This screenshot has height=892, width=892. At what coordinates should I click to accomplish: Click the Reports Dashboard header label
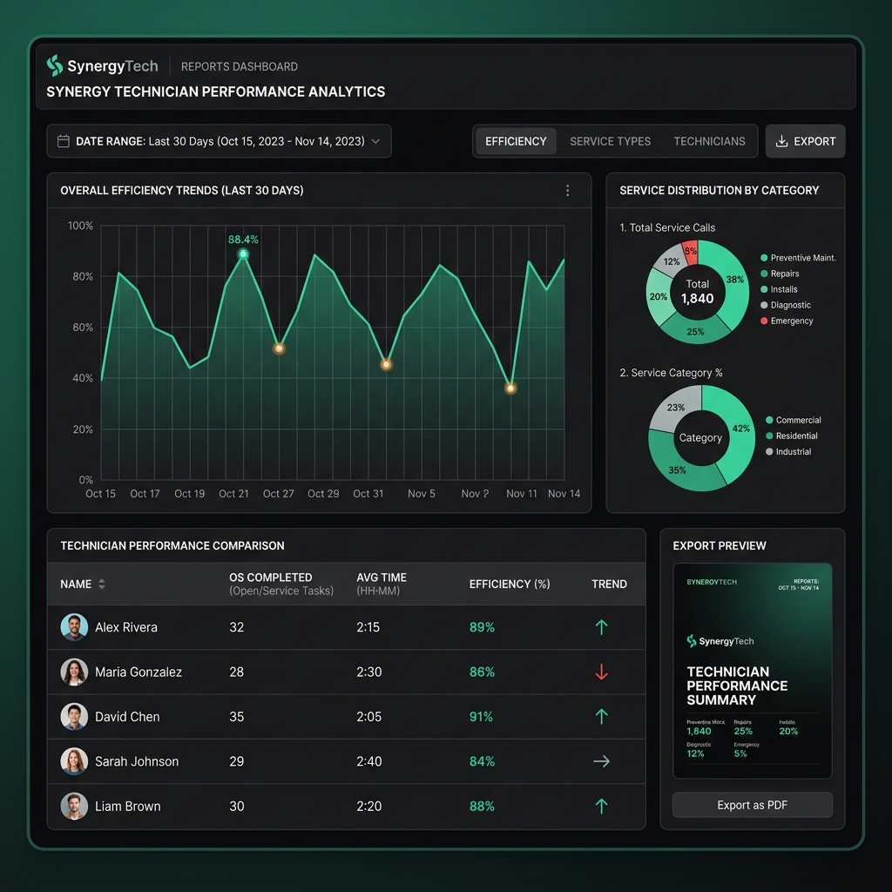(240, 66)
